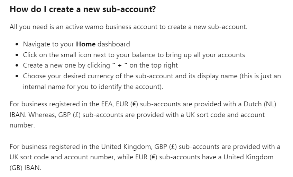The width and height of the screenshot is (293, 177).
Task: Click the bold word "Home"
Action: [x=85, y=44]
